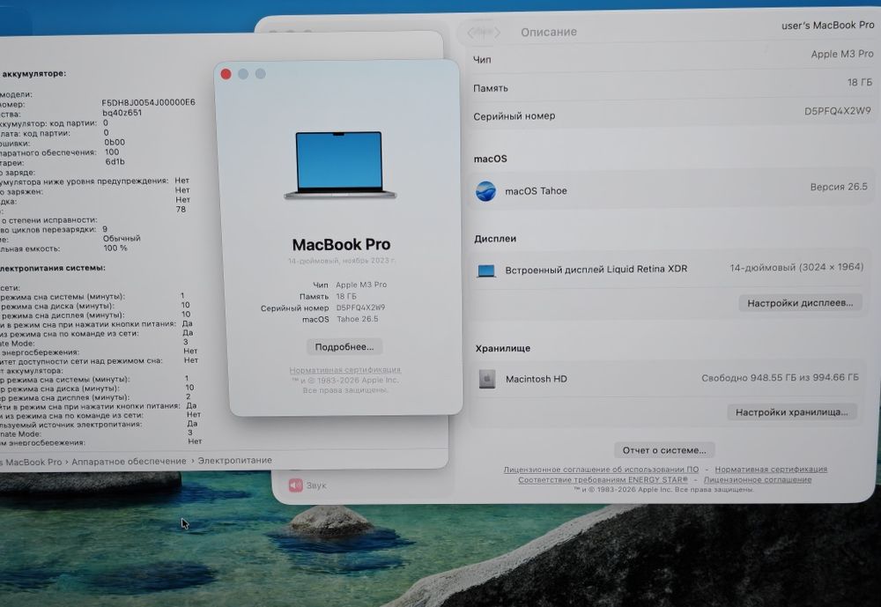
Task: Open the "Звук" sidebar item
Action: point(307,485)
